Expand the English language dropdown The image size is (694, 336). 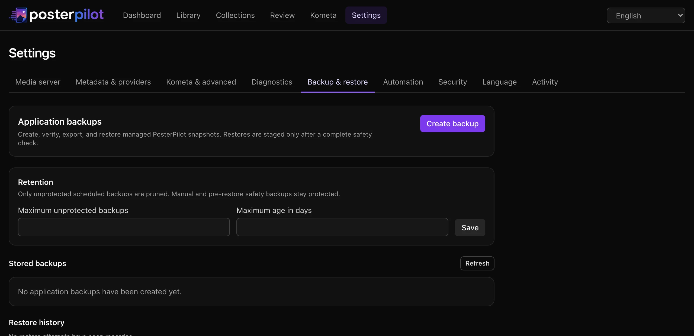646,15
